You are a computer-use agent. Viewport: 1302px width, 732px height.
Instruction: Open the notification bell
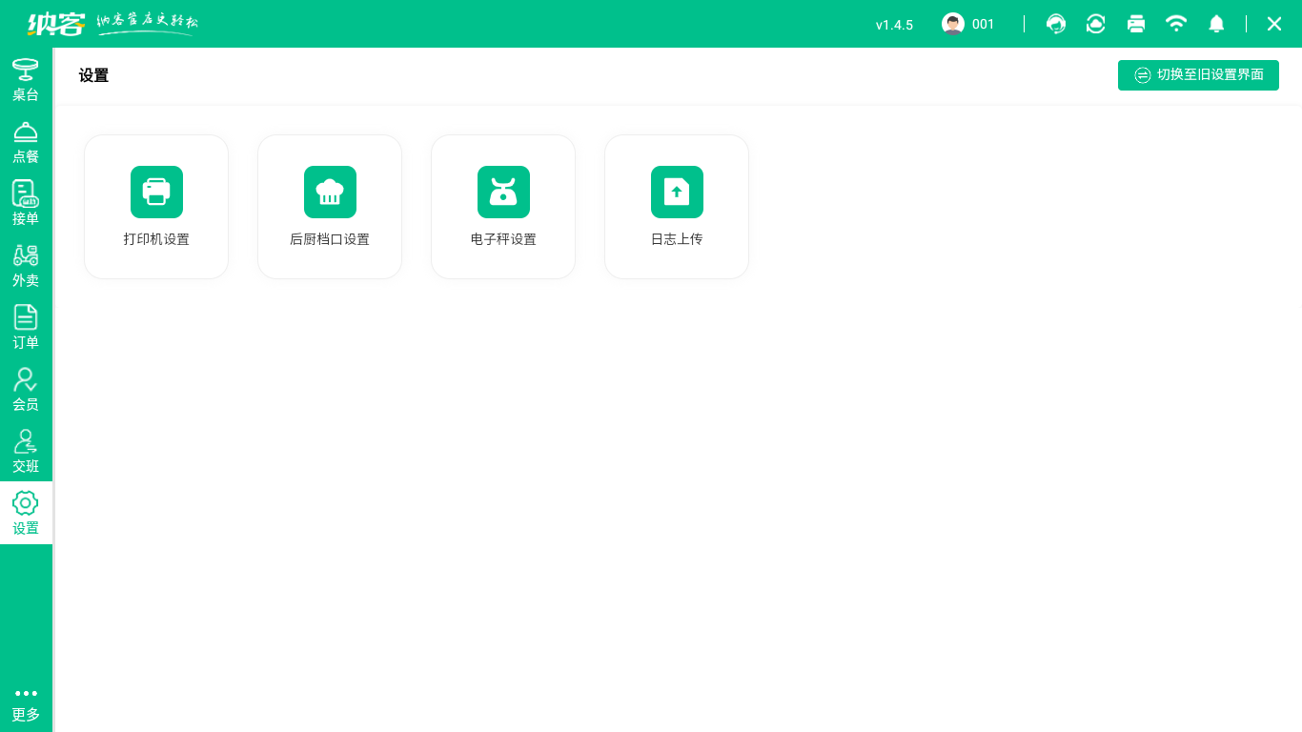coord(1216,24)
